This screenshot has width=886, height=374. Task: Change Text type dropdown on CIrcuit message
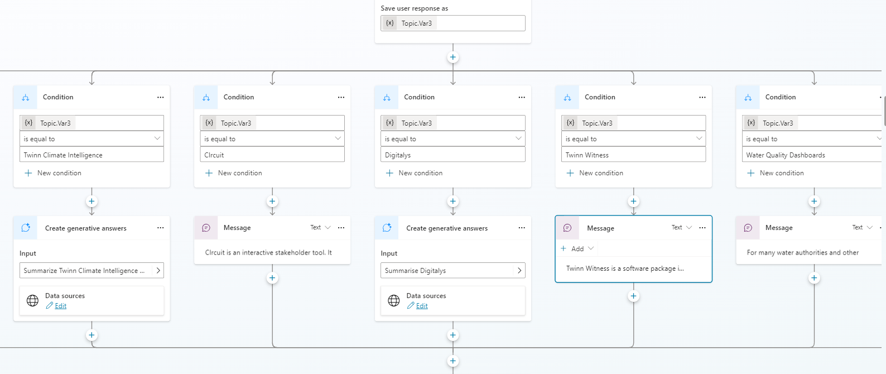click(x=321, y=228)
